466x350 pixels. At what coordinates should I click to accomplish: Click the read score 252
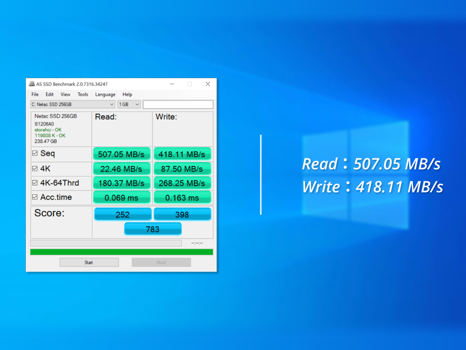tap(122, 214)
